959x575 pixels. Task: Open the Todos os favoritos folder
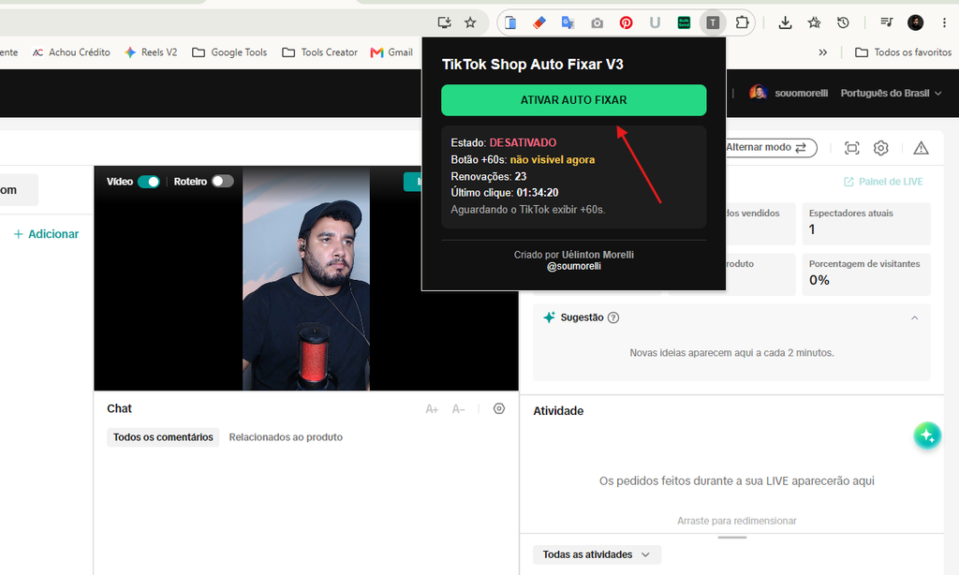[903, 52]
